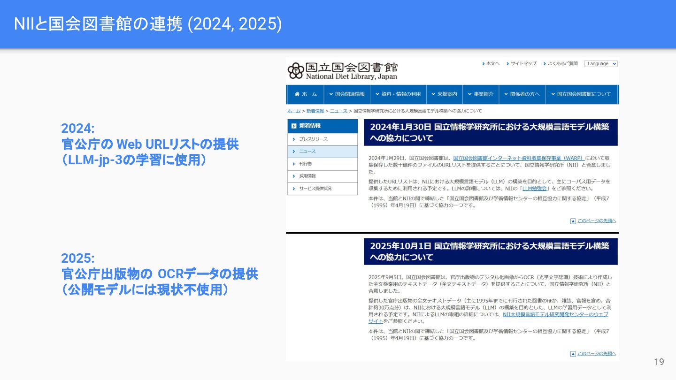Click the 新着情報 sidebar header
676x380 pixels.
click(323, 126)
